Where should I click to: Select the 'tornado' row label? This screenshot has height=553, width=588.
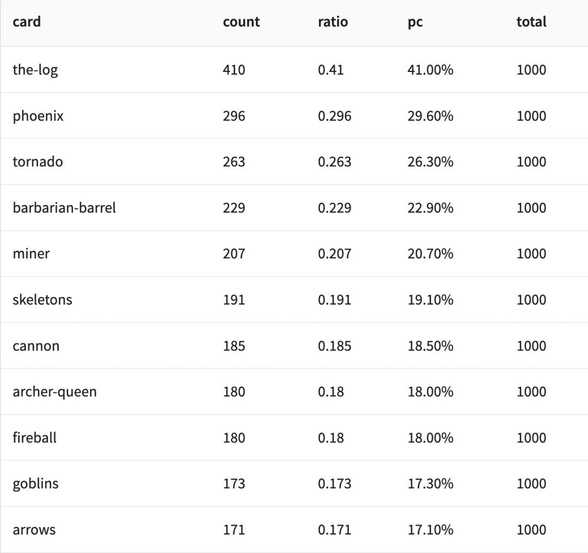(x=38, y=162)
